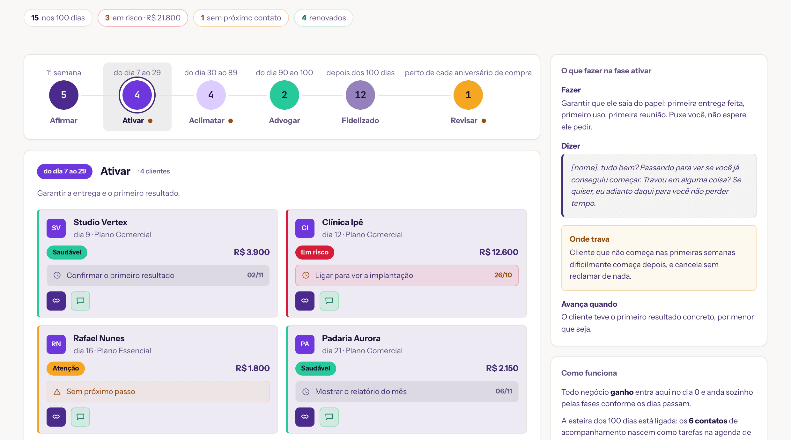Open task Confirmar o primeiro resultado

(x=158, y=275)
